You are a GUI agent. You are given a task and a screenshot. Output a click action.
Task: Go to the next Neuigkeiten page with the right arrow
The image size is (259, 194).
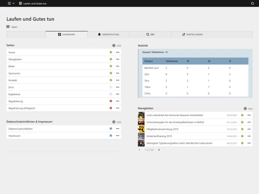point(159,150)
